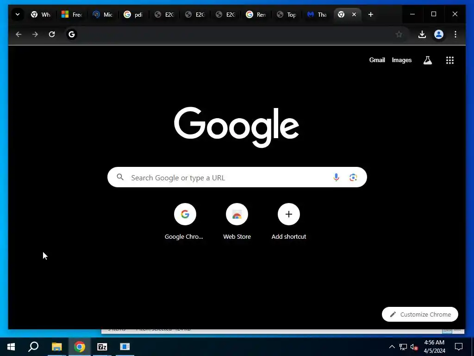
Task: Open the clock showing 4:56 AM
Action: point(434,347)
